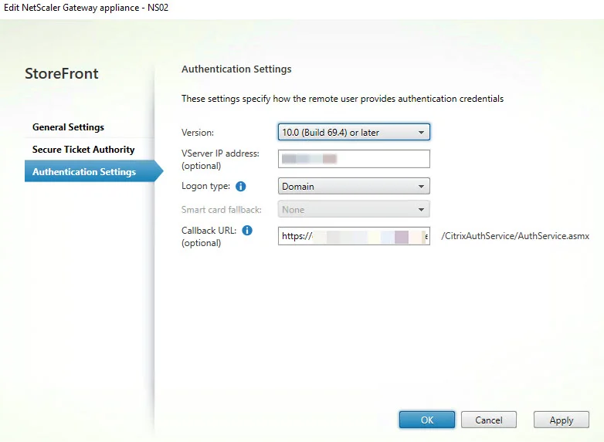Viewport: 604px width, 442px height.
Task: Click the /CitrixAuthService/AuthService.asmx suffix text
Action: coord(515,236)
